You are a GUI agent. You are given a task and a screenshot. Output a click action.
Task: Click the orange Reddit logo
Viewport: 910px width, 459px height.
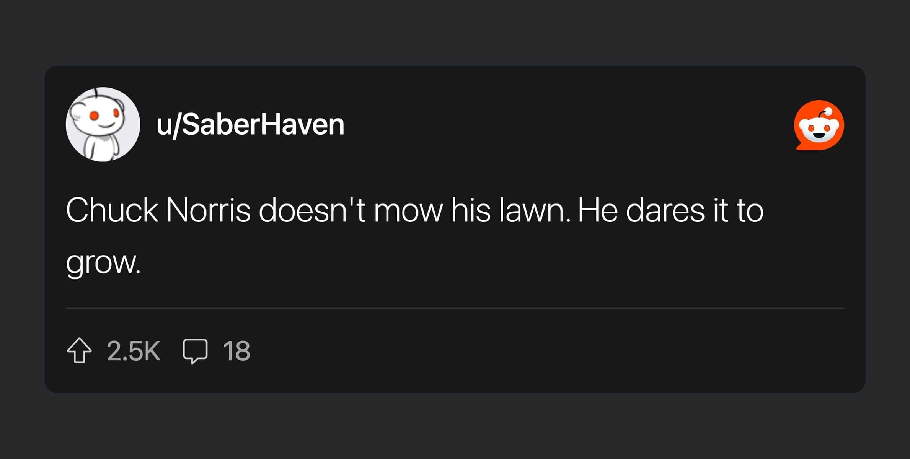(819, 125)
